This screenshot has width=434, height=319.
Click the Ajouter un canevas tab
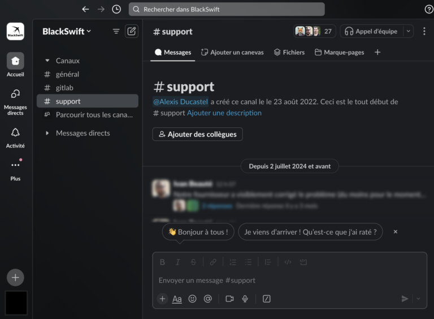click(232, 53)
